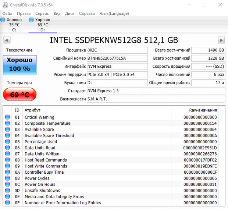228x209 pixels.
Task: Select drive C: with 35 °C
Action: [13, 25]
